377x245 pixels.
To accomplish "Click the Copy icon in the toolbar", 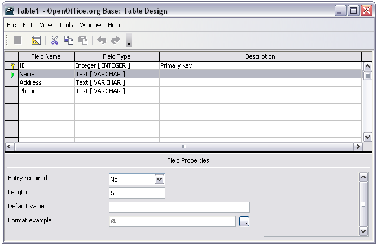I will 69,40.
